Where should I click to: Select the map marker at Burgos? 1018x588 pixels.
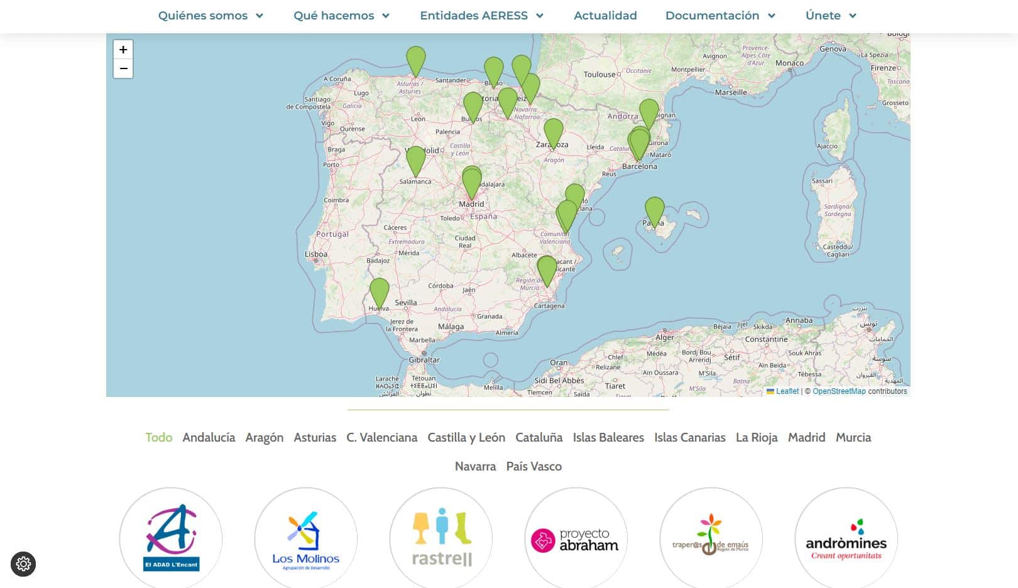[473, 107]
